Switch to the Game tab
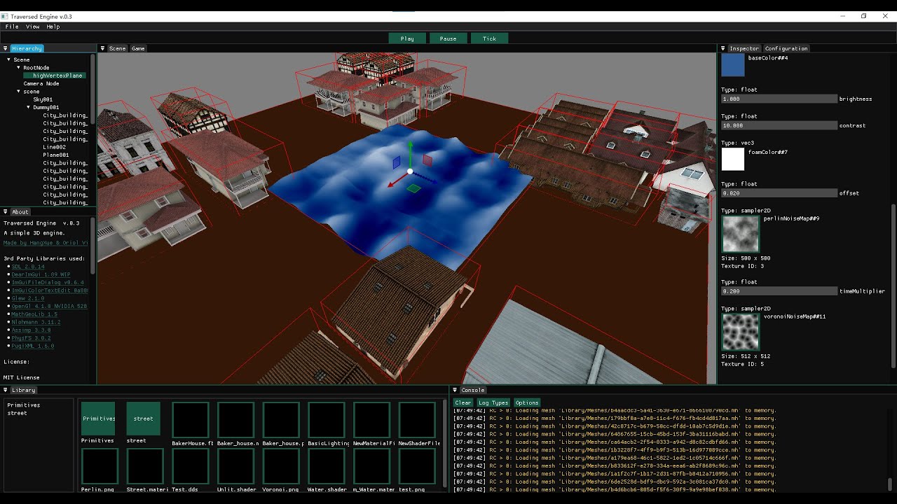Image resolution: width=897 pixels, height=504 pixels. coord(138,48)
